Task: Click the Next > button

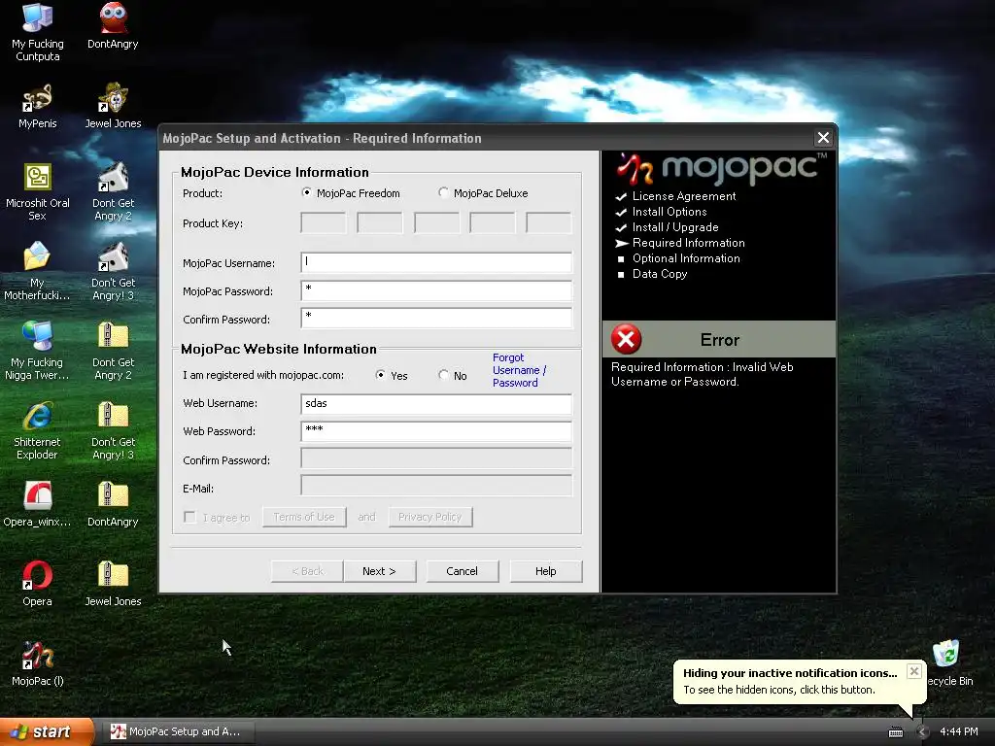Action: click(380, 571)
